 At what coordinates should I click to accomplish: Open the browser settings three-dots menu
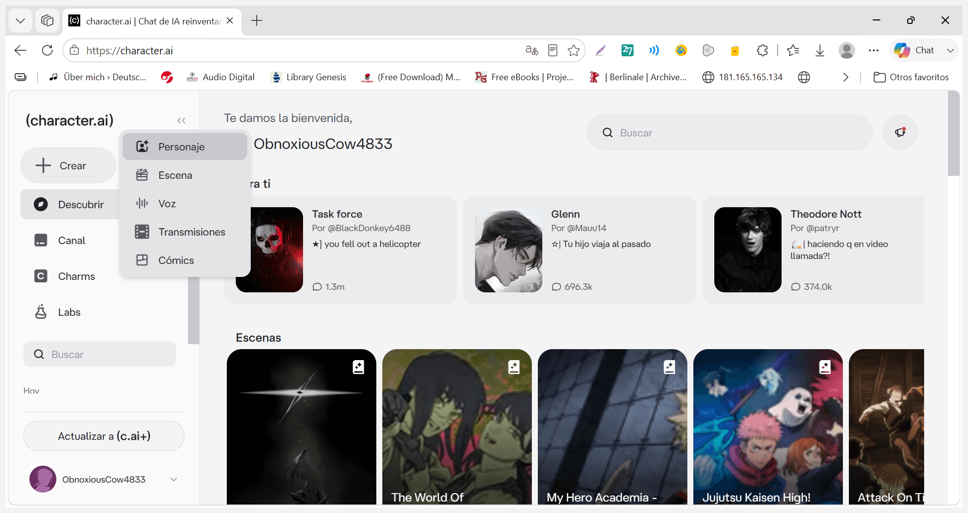click(x=874, y=50)
